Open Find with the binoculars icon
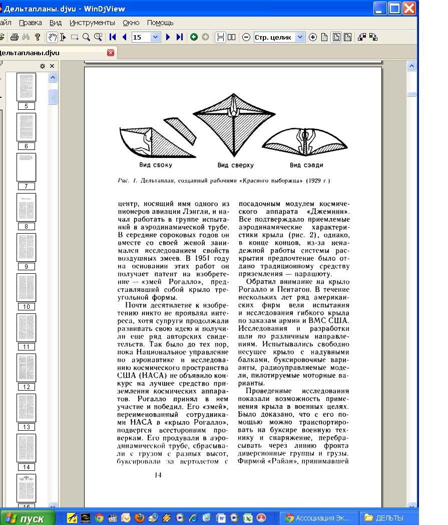448x525 pixels. coord(26,37)
